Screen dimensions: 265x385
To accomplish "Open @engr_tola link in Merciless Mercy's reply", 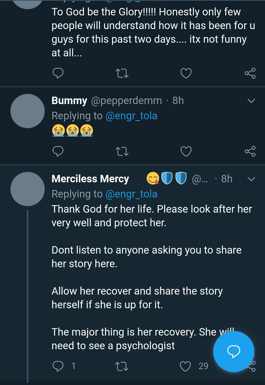I will [x=131, y=194].
